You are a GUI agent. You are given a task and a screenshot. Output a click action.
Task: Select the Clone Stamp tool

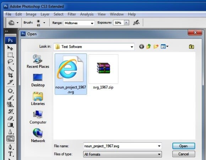click(x=10, y=104)
